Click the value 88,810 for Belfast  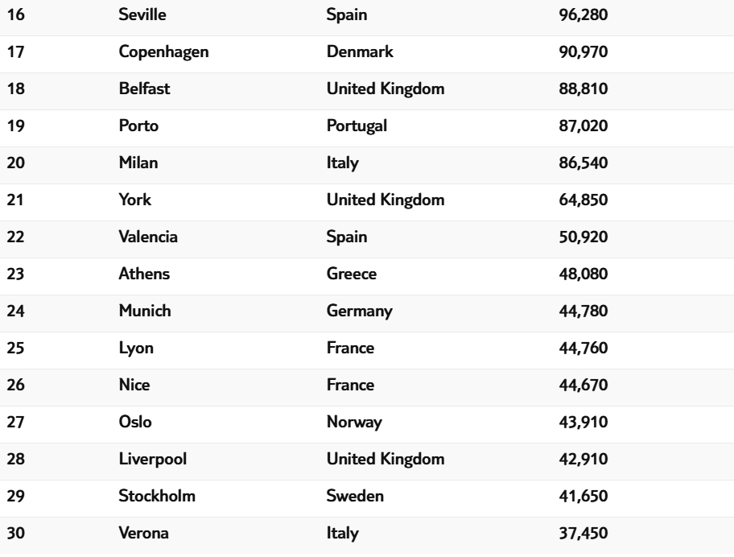[583, 89]
